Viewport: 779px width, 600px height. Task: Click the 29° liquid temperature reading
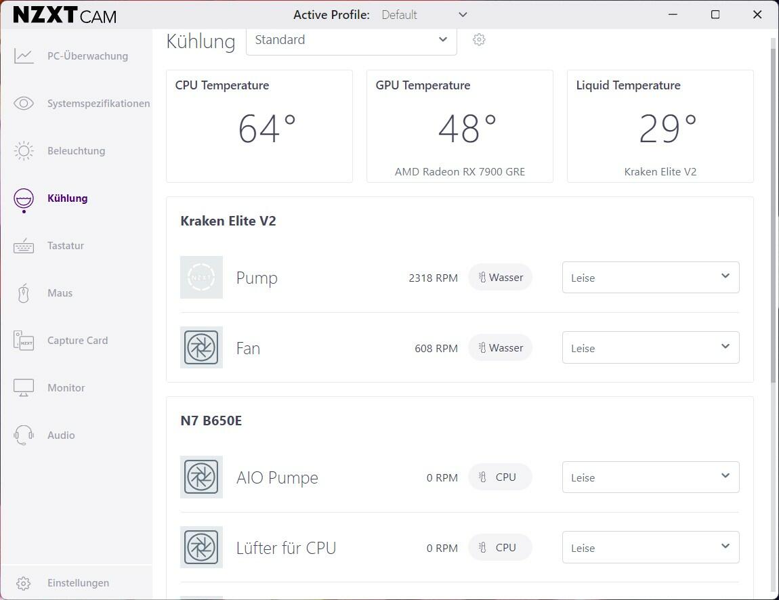[x=668, y=129]
